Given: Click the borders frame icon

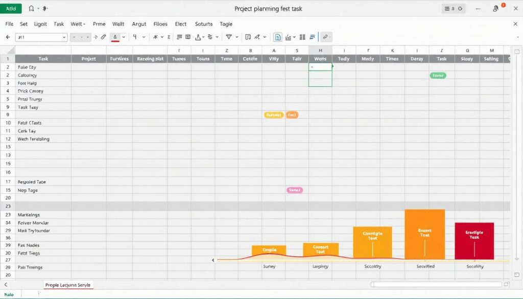Looking at the screenshot, I should click(x=248, y=37).
